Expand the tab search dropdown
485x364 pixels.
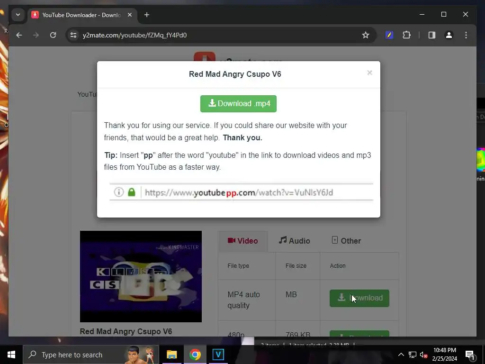click(x=18, y=15)
